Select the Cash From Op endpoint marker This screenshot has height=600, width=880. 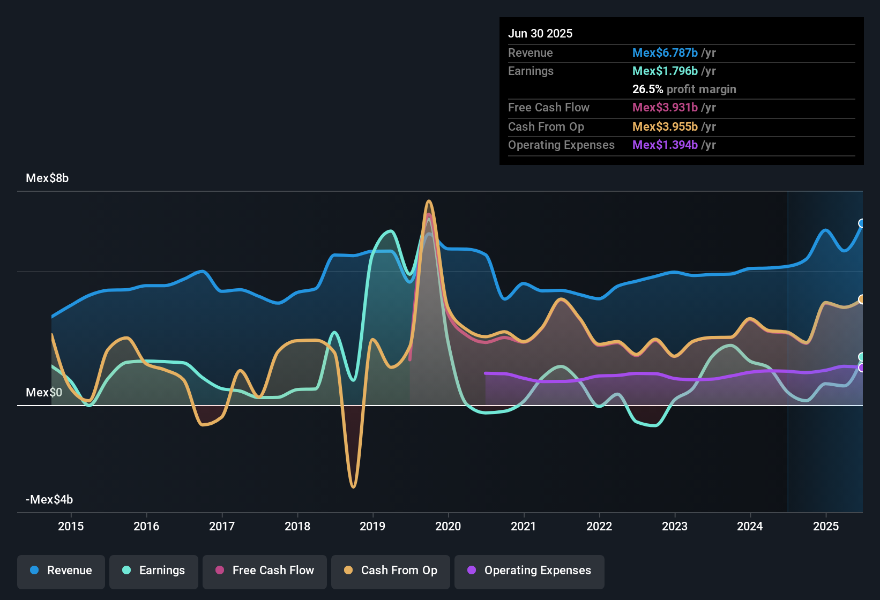pos(862,299)
